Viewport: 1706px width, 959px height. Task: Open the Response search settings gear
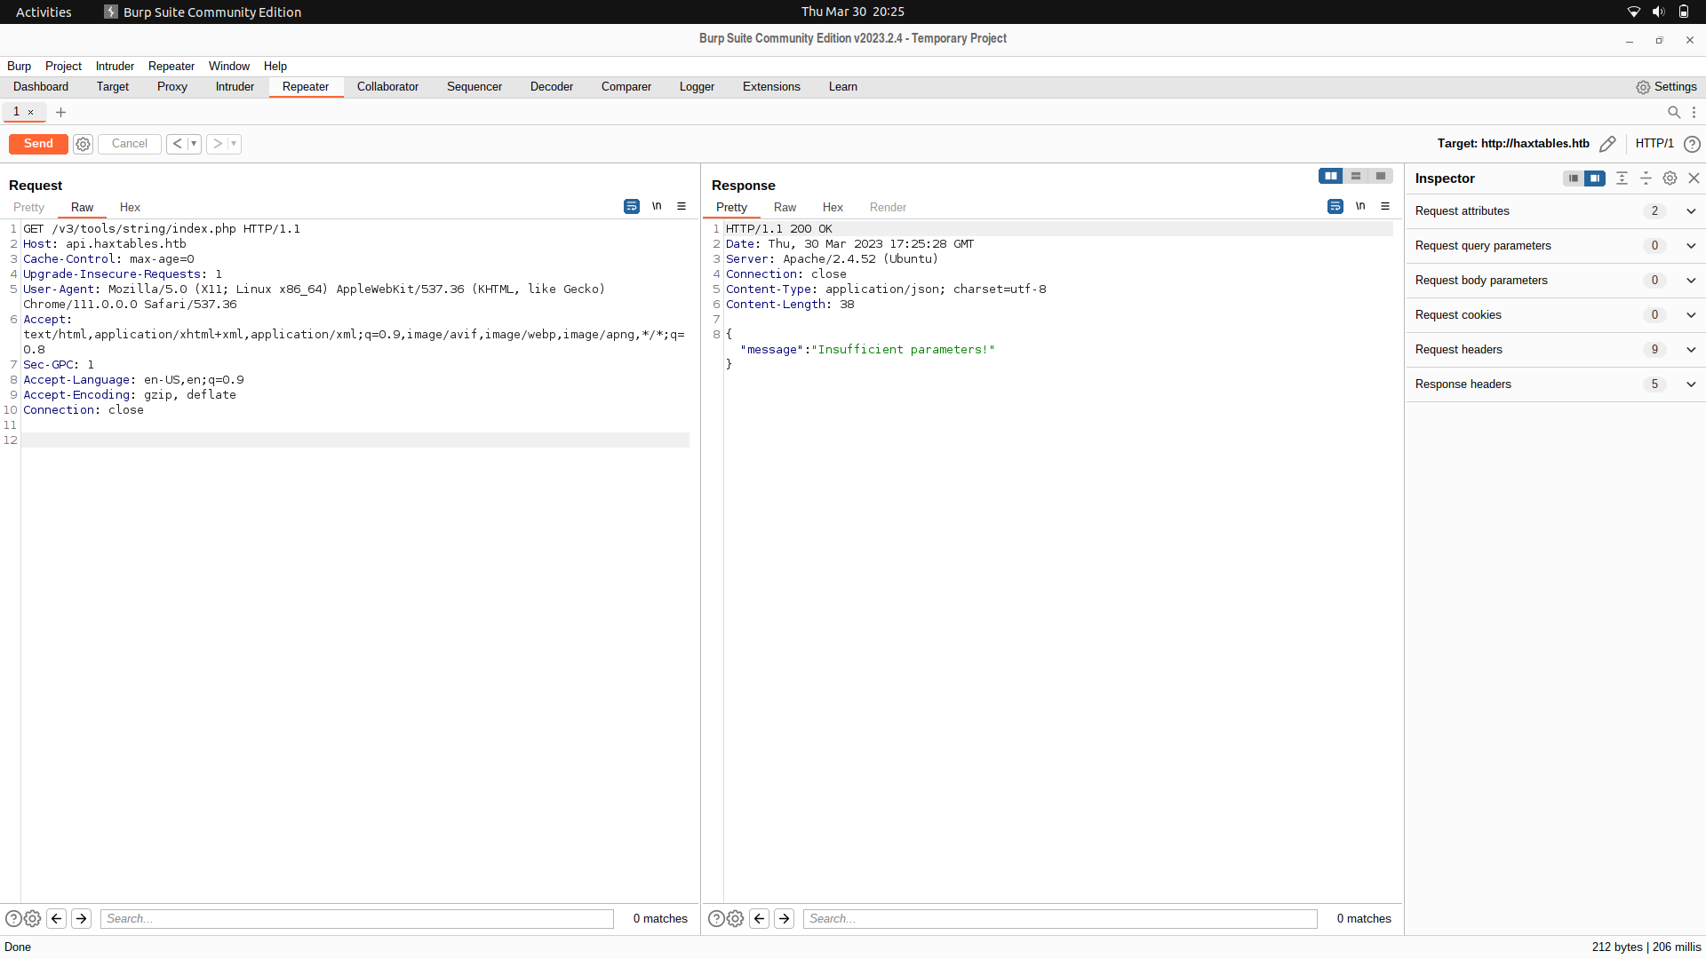(x=735, y=918)
